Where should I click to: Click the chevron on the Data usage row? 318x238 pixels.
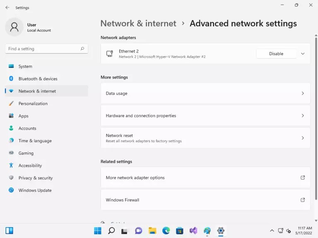tap(303, 93)
